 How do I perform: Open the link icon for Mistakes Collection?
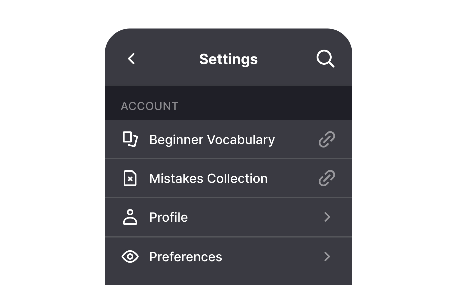pyautogui.click(x=326, y=178)
